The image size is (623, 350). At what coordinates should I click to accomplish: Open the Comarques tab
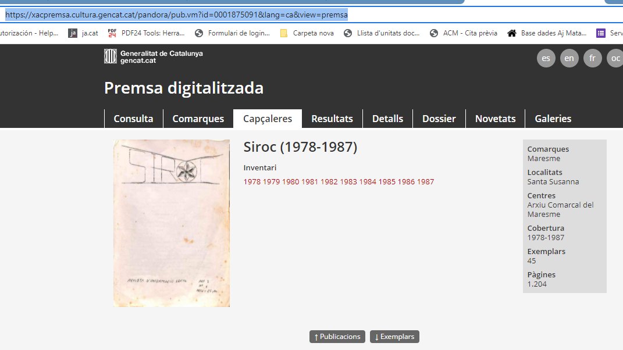pos(198,119)
